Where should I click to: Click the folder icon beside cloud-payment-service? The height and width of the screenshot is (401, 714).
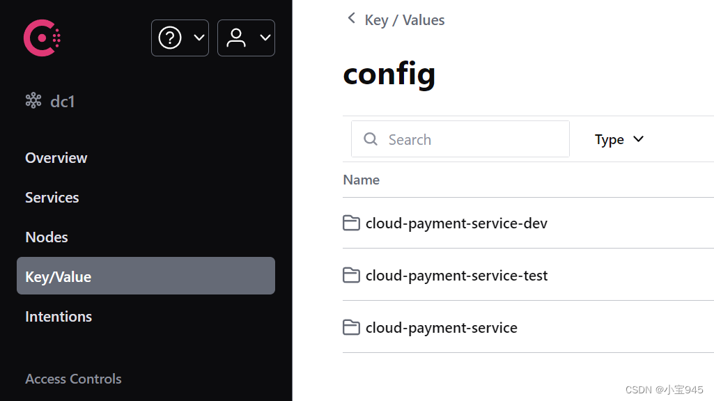point(352,327)
